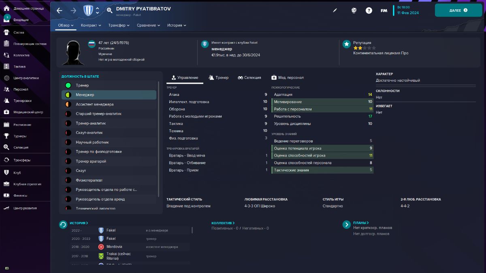This screenshot has width=486, height=273.
Task: Select Скаут role in staff list
Action: tap(81, 171)
